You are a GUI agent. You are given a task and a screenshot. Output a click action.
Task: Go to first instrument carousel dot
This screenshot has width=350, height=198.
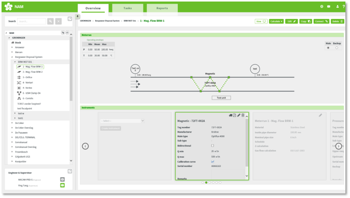pyautogui.click(x=203, y=182)
